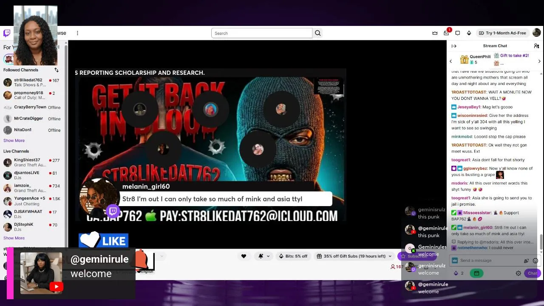This screenshot has height=306, width=544.
Task: Open the three-dot more menu in top nav
Action: [x=77, y=33]
